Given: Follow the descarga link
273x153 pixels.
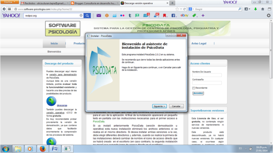Looking at the screenshot, I should click(62, 105).
